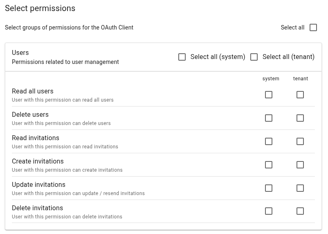The height and width of the screenshot is (234, 328).
Task: Grant system Read invitations permission
Action: point(269,141)
